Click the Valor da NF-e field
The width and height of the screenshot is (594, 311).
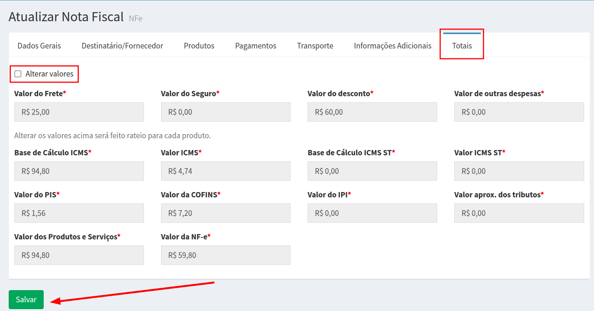click(226, 255)
